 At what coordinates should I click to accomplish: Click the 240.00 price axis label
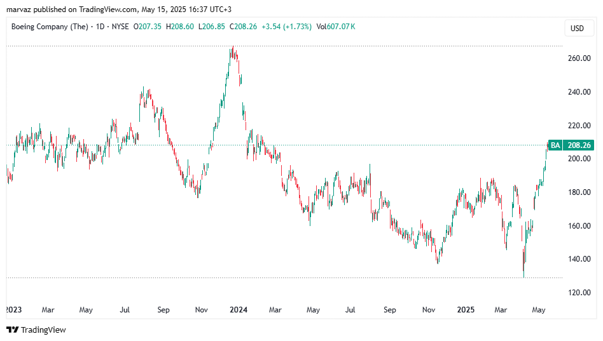tap(579, 92)
